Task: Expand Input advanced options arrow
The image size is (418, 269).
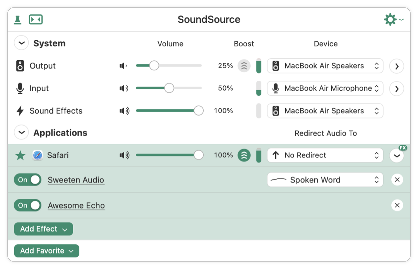Action: (x=397, y=89)
